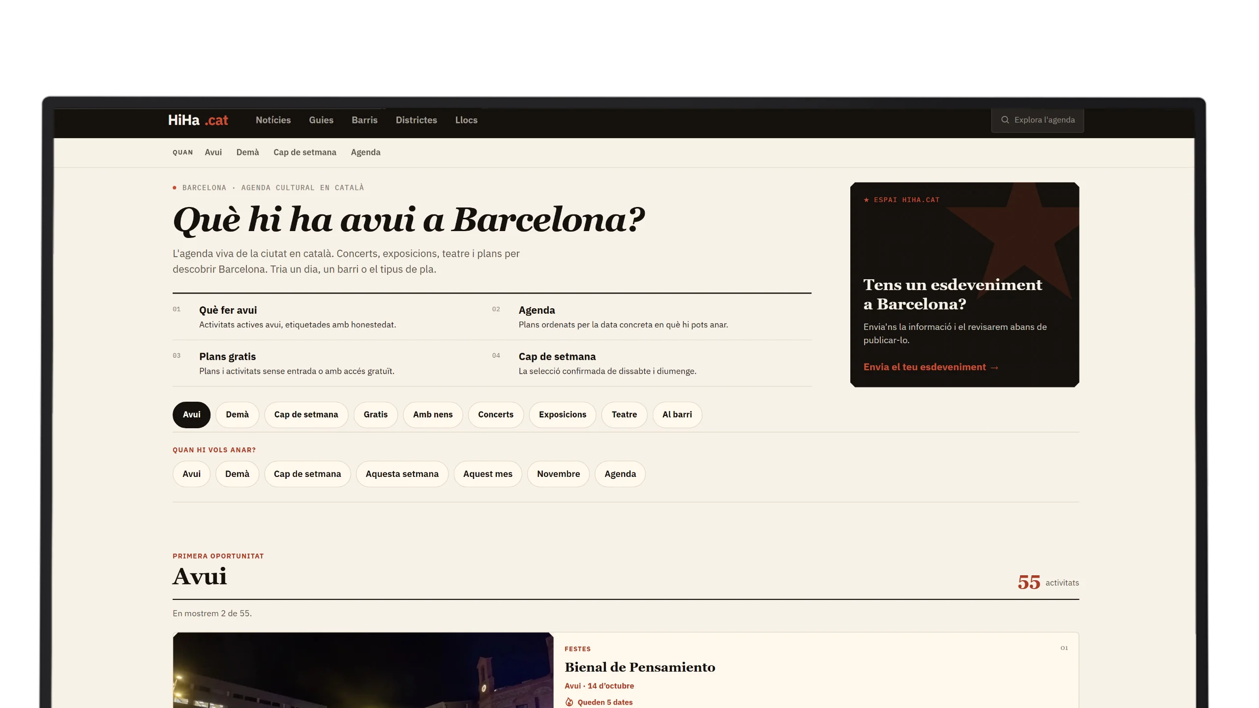Select Avui in the QUAN sub-navigation
The height and width of the screenshot is (708, 1259).
point(213,152)
